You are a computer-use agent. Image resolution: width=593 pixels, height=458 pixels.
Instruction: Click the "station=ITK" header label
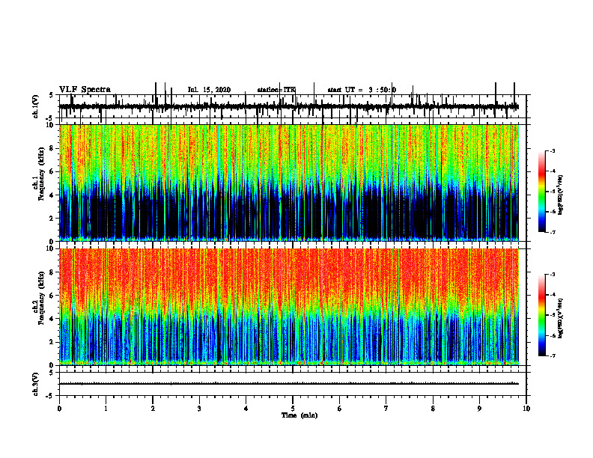[276, 90]
